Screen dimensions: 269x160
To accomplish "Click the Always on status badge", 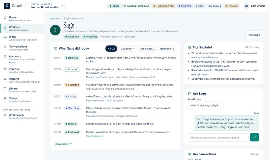I will (72, 36).
